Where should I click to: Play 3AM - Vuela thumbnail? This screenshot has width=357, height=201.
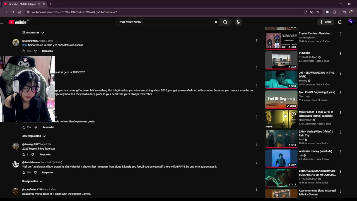tap(281, 139)
